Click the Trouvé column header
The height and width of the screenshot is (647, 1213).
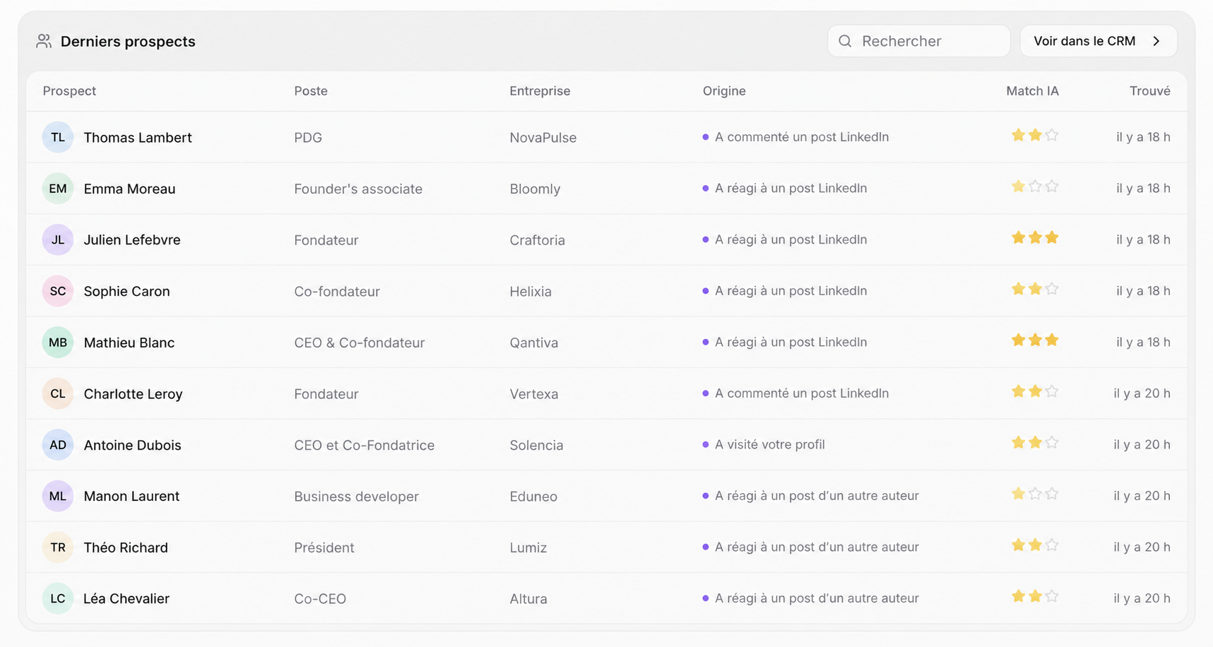pyautogui.click(x=1149, y=91)
